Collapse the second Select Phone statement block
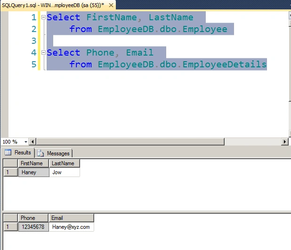The width and height of the screenshot is (291, 250). 43,53
